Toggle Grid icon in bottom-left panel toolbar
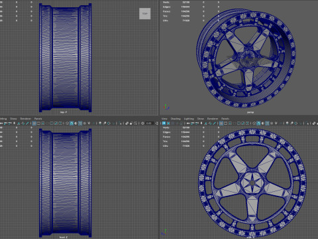This screenshot has height=239, width=318. pyautogui.click(x=34, y=123)
